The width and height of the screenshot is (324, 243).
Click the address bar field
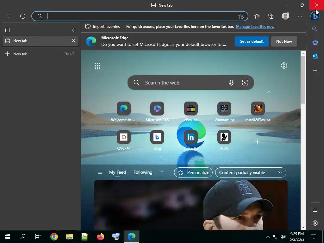tap(140, 16)
